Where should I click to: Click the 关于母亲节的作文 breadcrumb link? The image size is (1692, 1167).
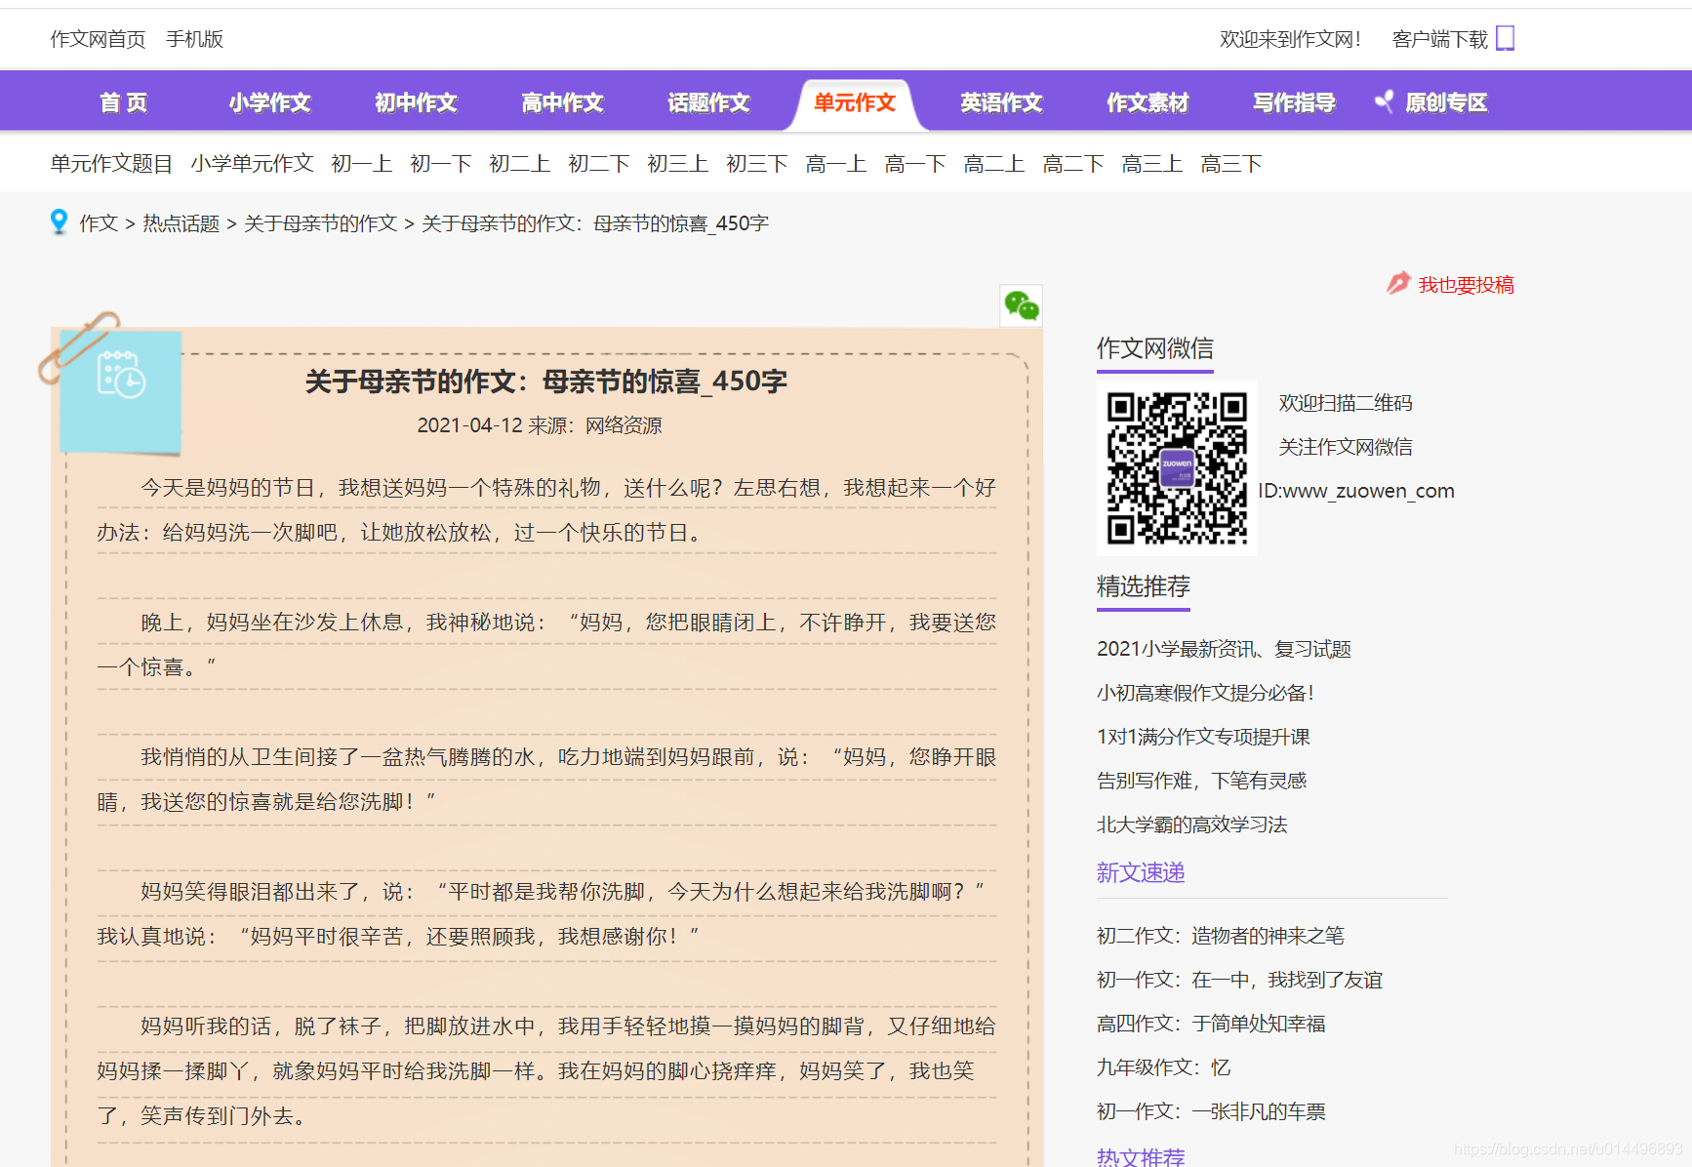(x=321, y=223)
